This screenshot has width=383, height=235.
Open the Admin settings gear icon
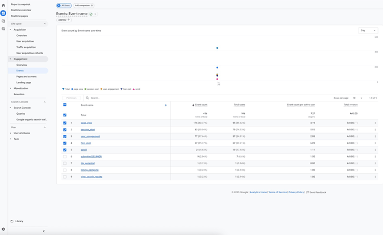pos(3,229)
